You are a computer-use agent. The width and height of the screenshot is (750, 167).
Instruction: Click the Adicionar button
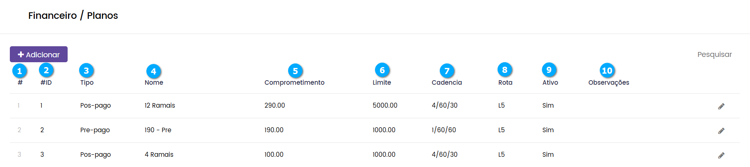pos(39,54)
